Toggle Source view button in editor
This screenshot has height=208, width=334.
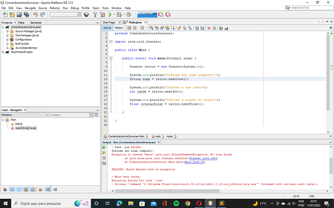click(107, 28)
